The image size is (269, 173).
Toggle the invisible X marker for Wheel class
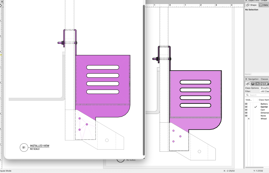249,119
